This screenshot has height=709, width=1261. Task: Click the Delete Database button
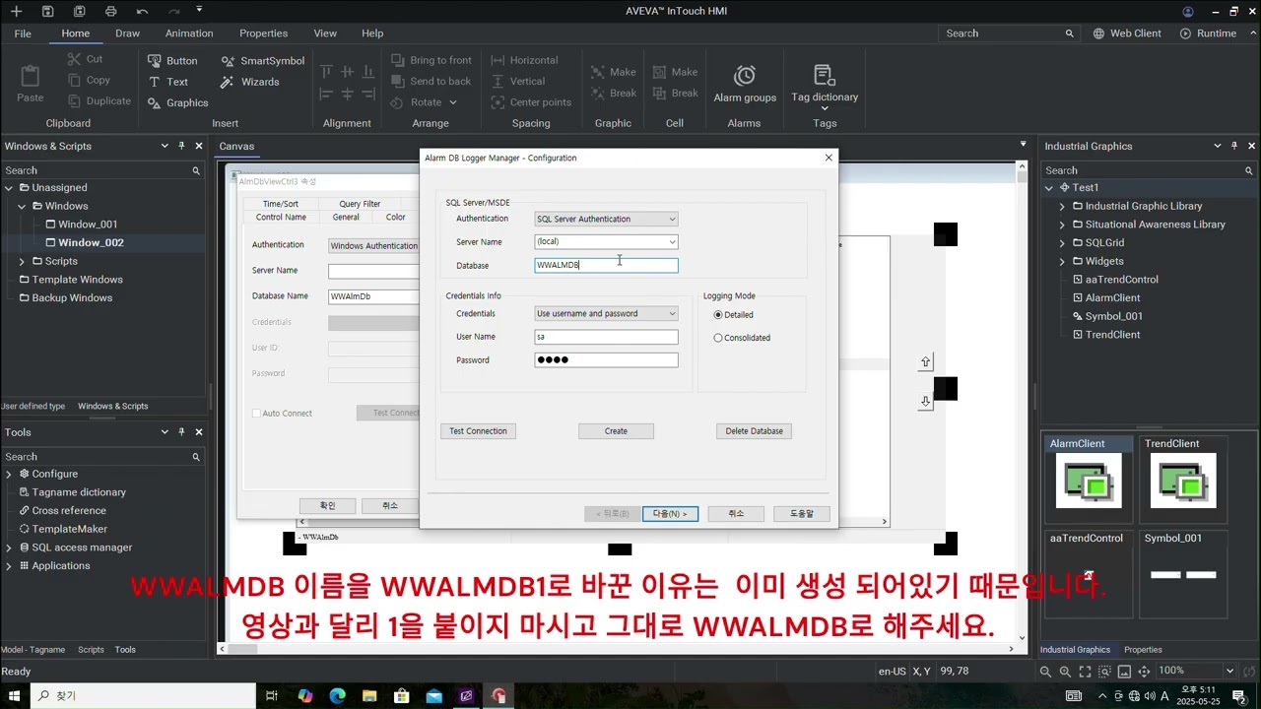pyautogui.click(x=754, y=431)
